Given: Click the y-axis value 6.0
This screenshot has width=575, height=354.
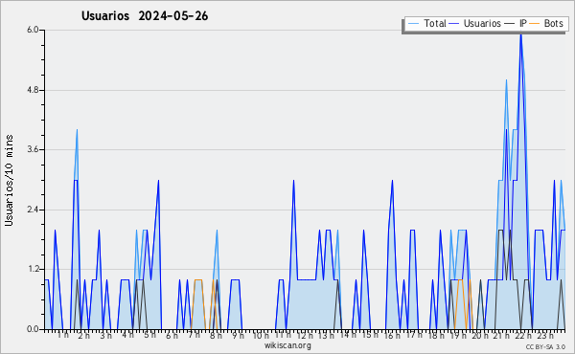Looking at the screenshot, I should [33, 30].
